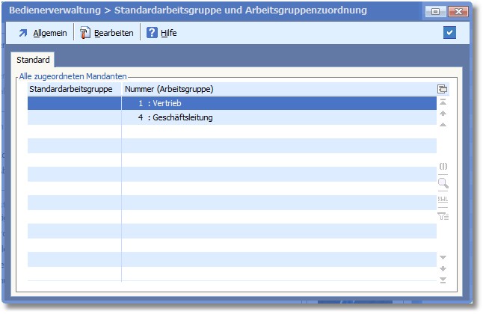Click the Nummer (Arbeitsgruppe) column header
The width and height of the screenshot is (483, 314).
click(x=169, y=89)
